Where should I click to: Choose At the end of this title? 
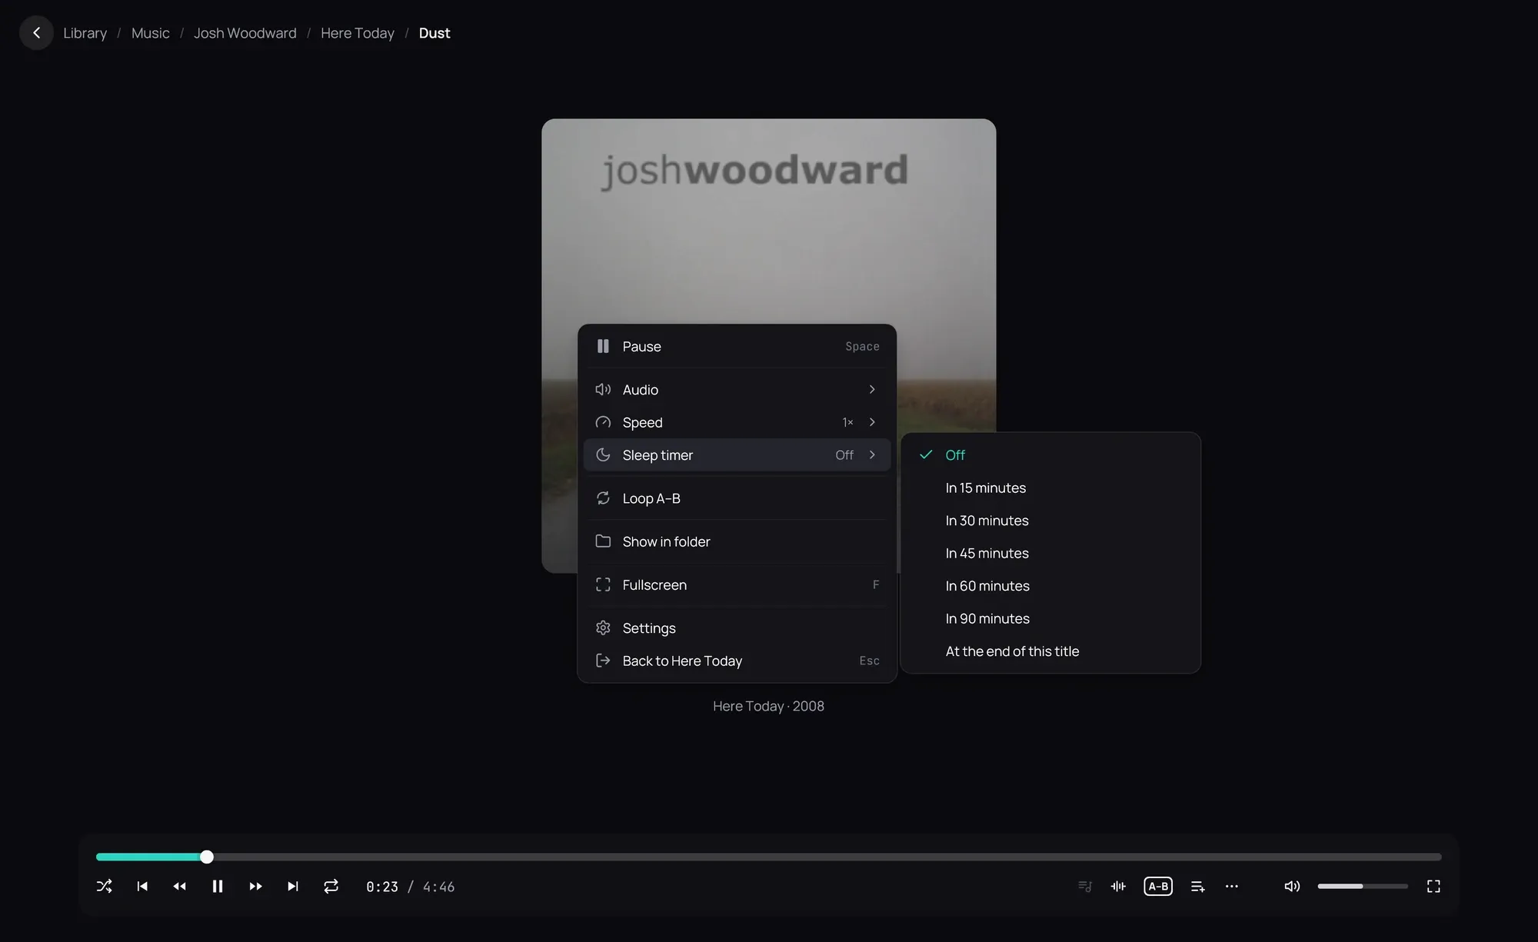pyautogui.click(x=1050, y=651)
